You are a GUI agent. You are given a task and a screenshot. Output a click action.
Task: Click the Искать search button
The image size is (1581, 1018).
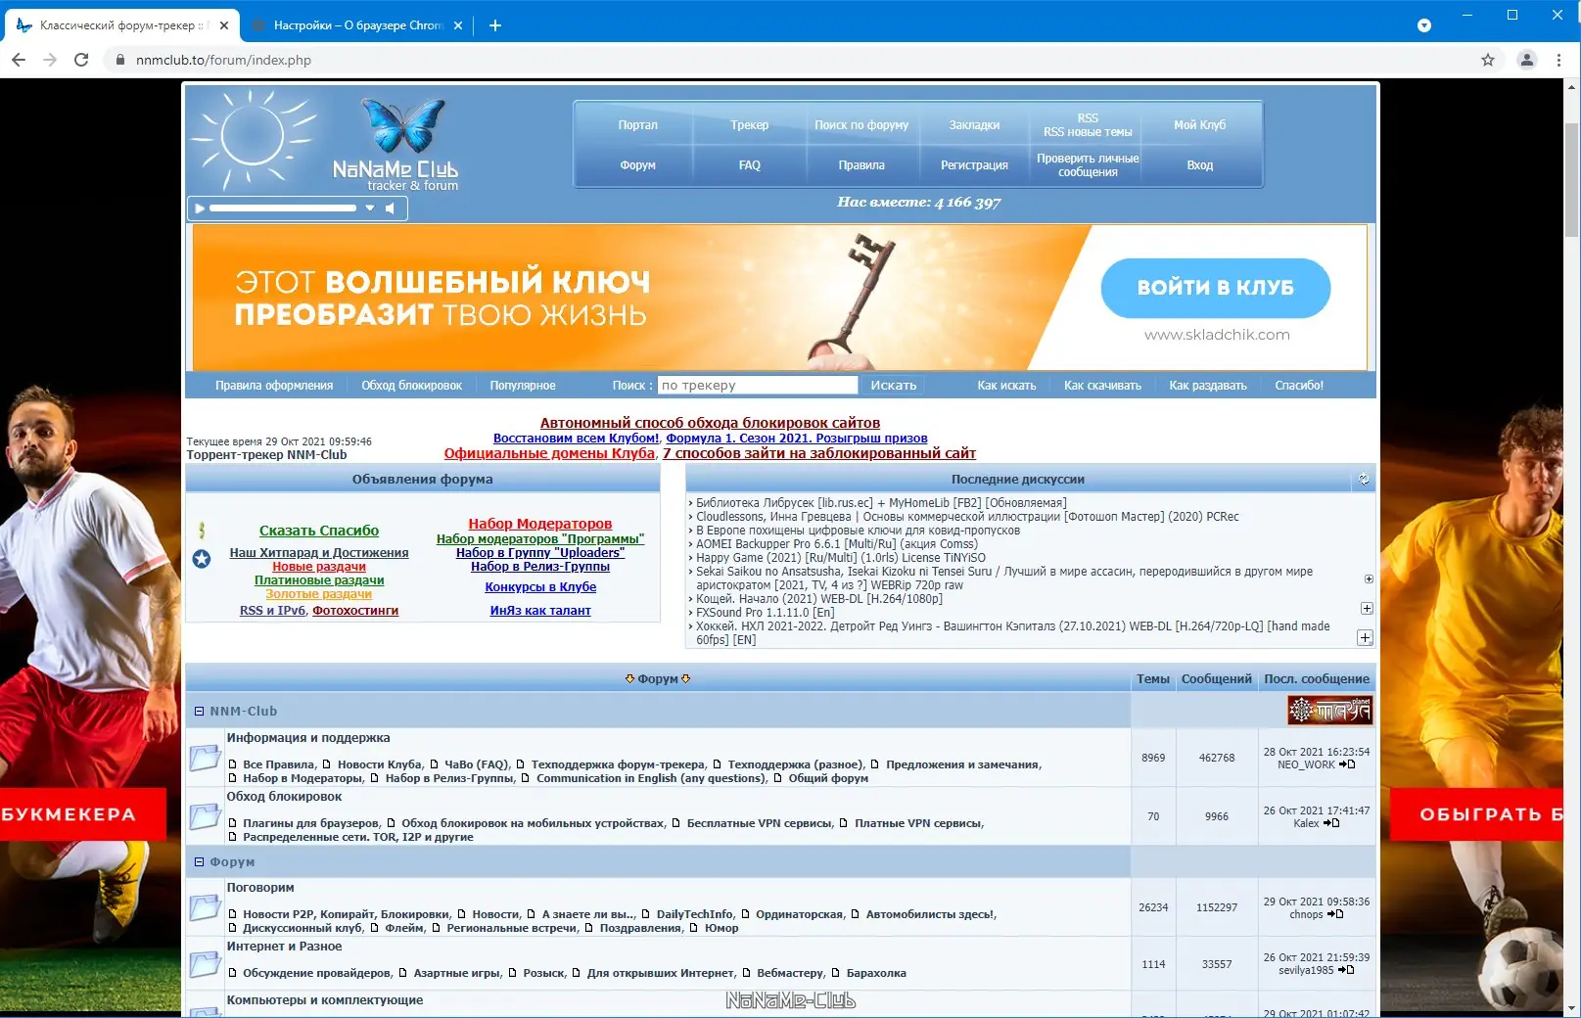coord(892,385)
